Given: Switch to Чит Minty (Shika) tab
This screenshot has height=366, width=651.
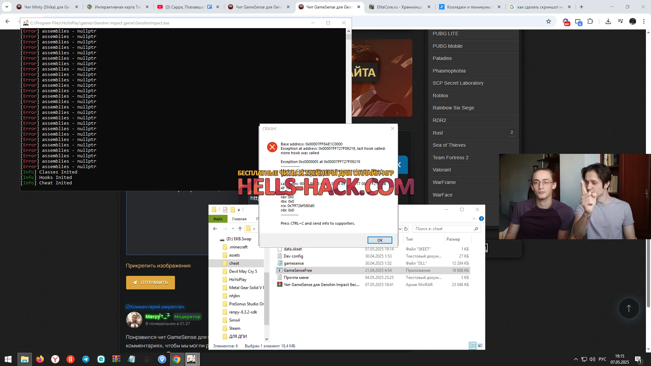Looking at the screenshot, I should 47,7.
